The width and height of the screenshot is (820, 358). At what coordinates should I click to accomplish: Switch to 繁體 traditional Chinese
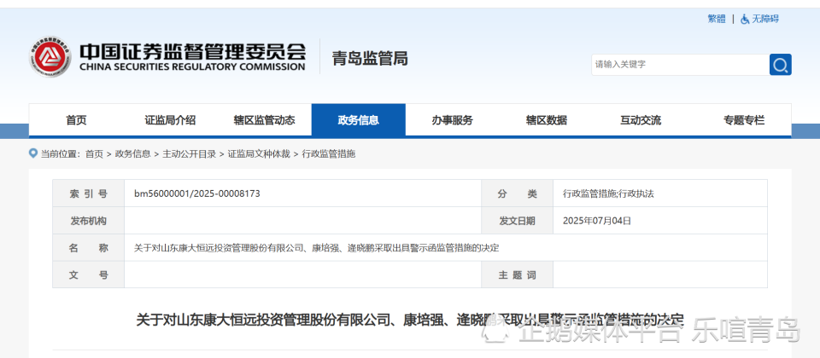[x=717, y=20]
